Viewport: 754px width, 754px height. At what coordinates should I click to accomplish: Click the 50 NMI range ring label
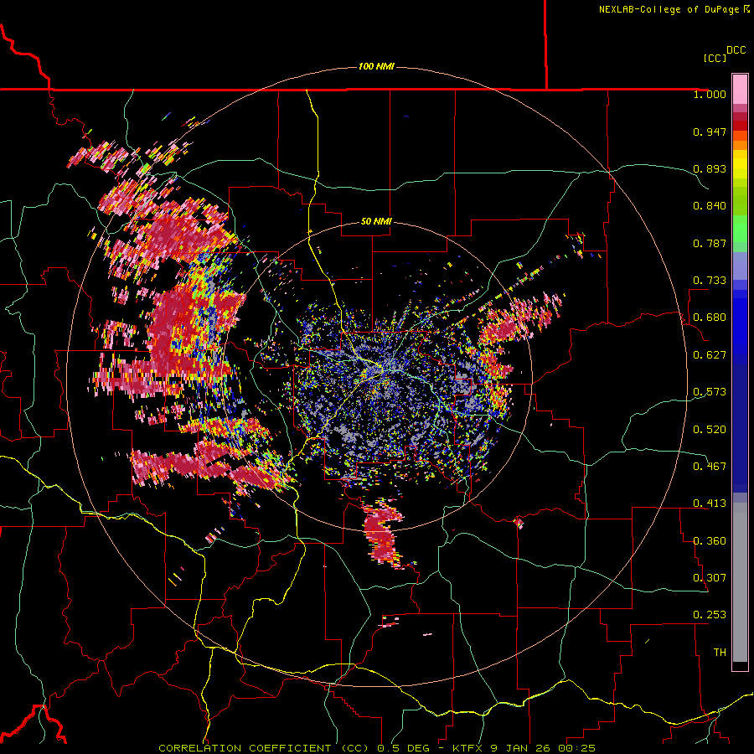tap(376, 221)
